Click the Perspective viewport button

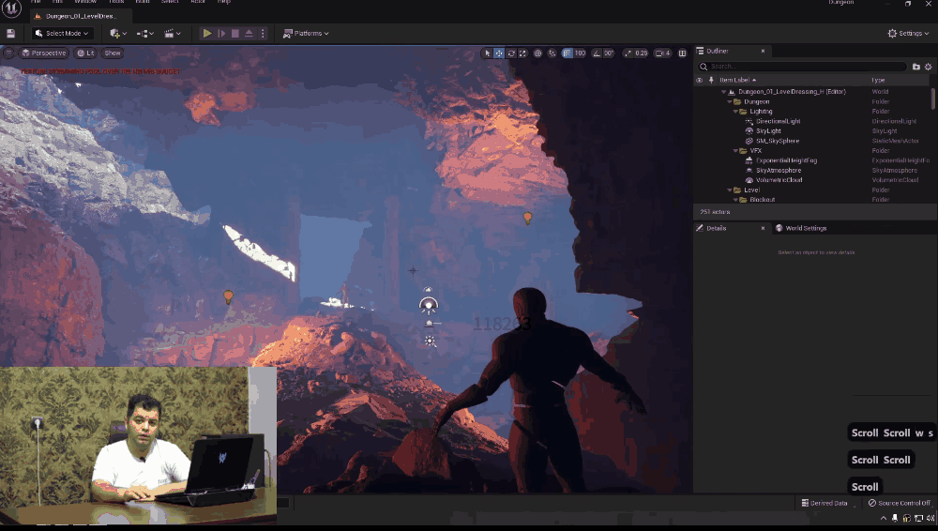point(44,53)
